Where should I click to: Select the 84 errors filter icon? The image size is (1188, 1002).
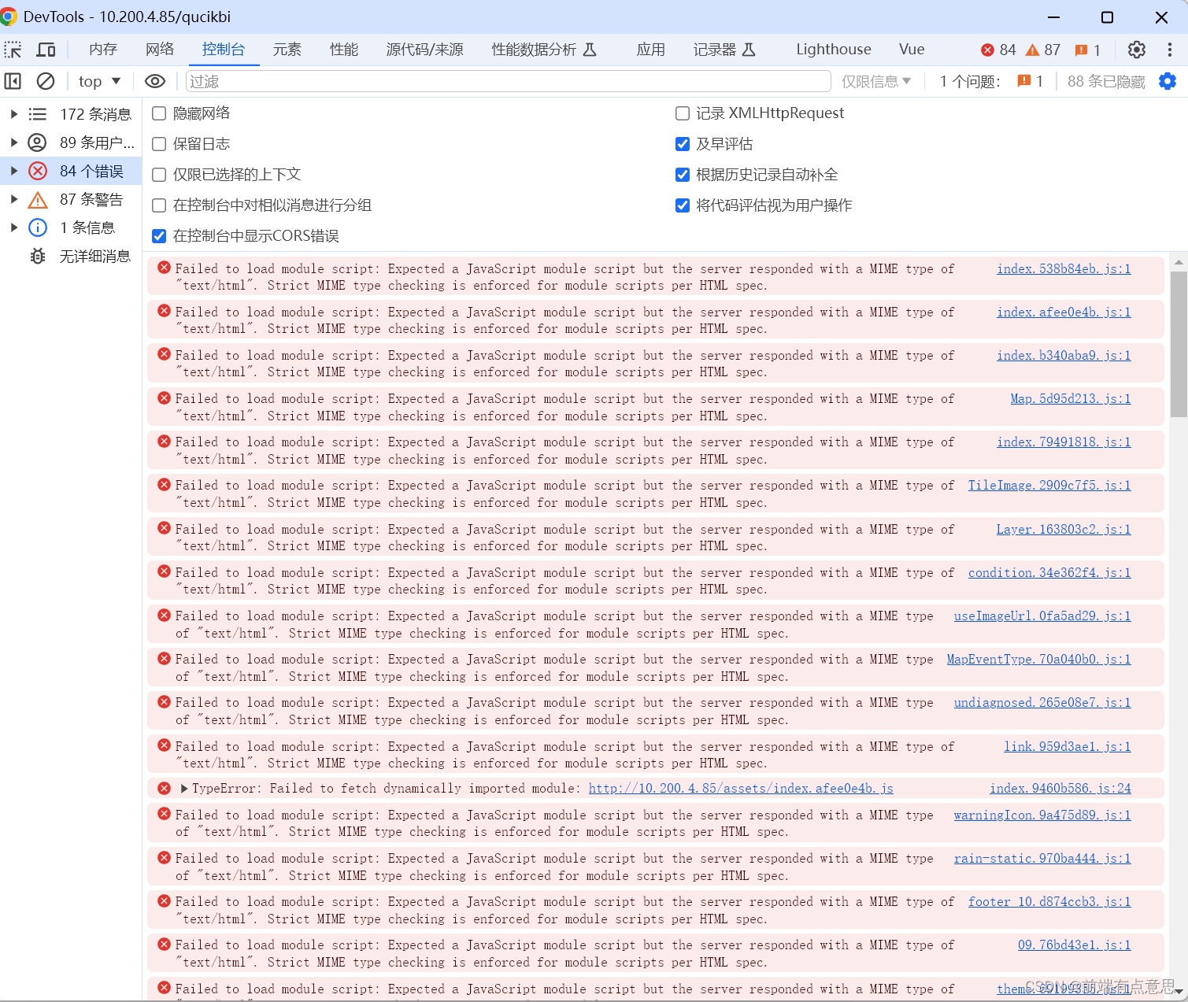pyautogui.click(x=38, y=171)
